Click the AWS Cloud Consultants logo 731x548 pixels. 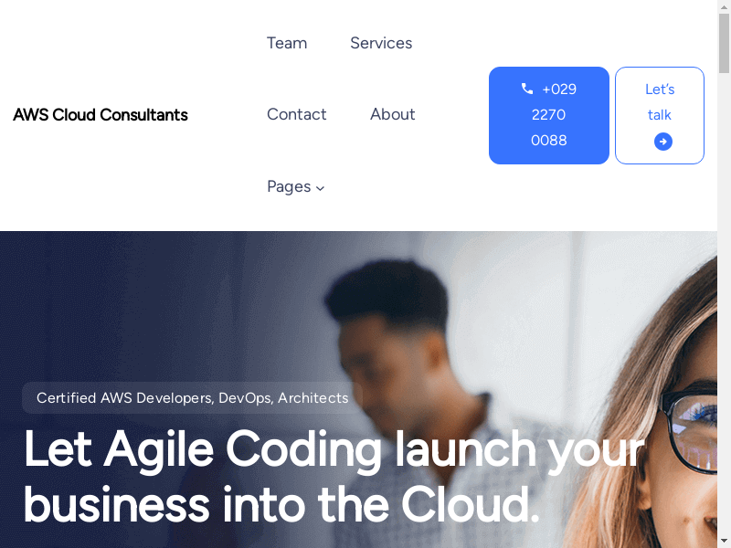(101, 115)
